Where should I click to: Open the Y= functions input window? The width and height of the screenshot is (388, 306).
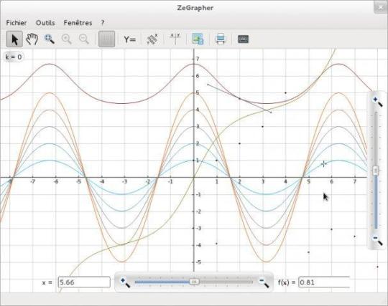click(x=129, y=39)
